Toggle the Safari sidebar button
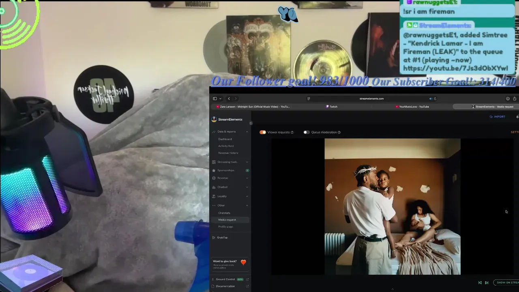 (x=215, y=99)
